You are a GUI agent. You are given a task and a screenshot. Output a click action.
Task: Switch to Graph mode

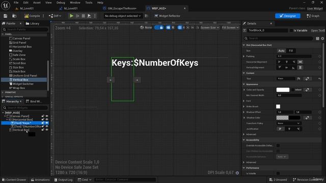coord(313,16)
